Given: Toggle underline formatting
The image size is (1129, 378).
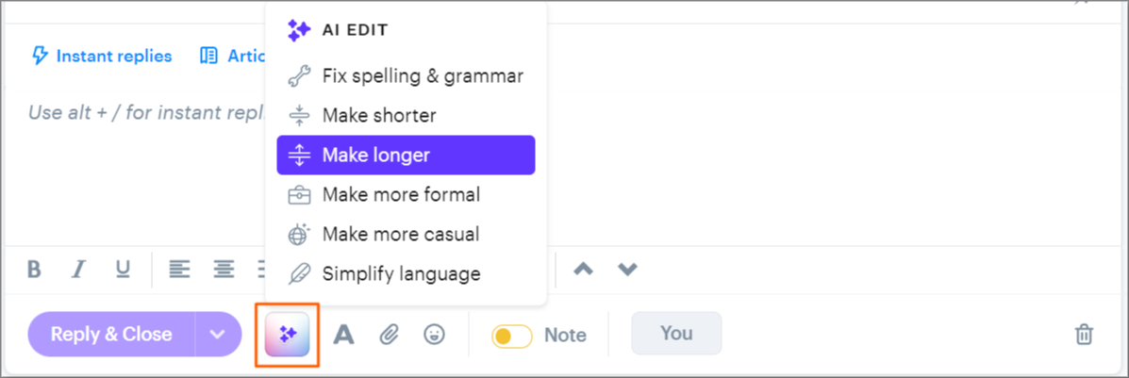Looking at the screenshot, I should (123, 270).
